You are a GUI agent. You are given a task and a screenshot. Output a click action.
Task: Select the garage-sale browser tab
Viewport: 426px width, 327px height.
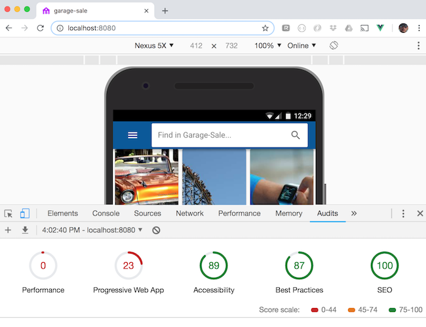(95, 11)
